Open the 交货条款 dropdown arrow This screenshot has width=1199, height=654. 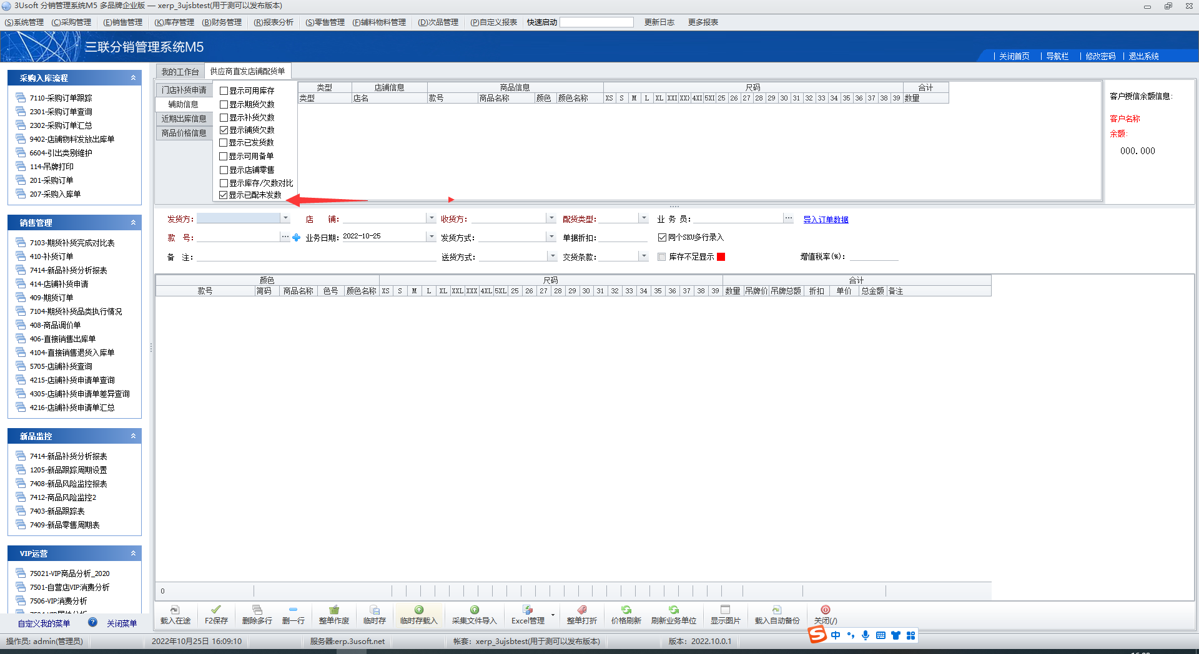644,256
